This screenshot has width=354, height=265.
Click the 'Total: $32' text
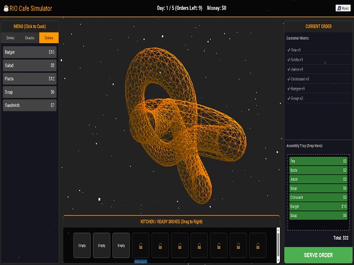click(x=341, y=238)
